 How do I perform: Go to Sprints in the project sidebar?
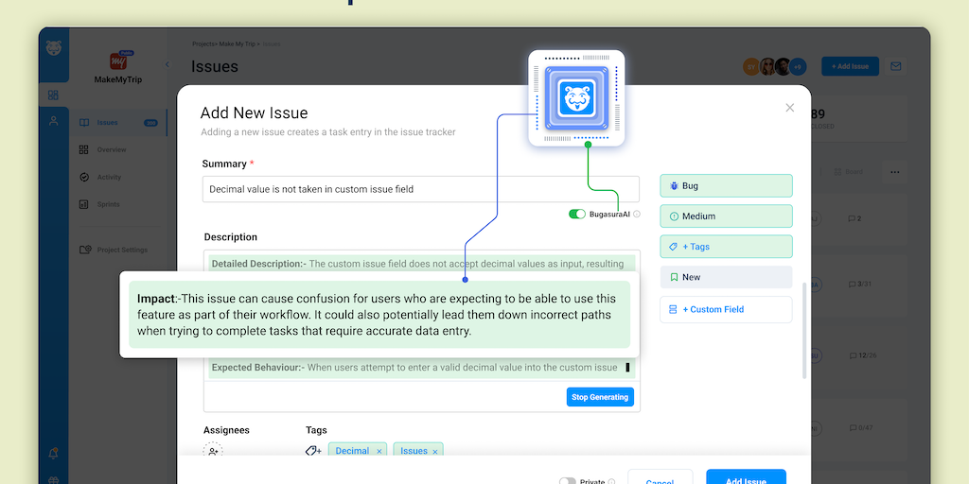(108, 204)
